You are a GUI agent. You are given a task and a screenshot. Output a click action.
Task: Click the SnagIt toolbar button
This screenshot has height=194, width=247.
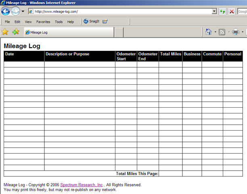[92, 21]
